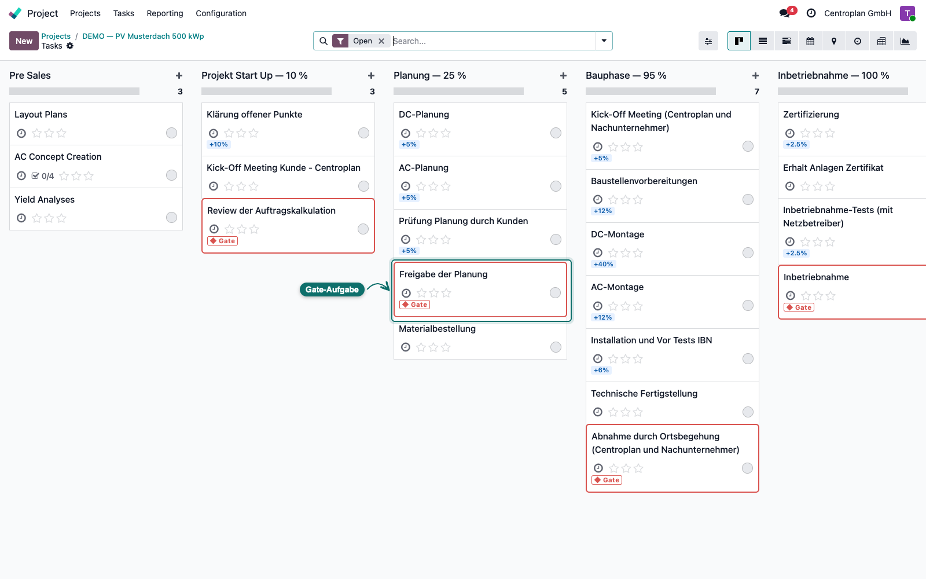Click the 0/4 subtask counter on AC Concept Creation
926x579 pixels.
43,176
